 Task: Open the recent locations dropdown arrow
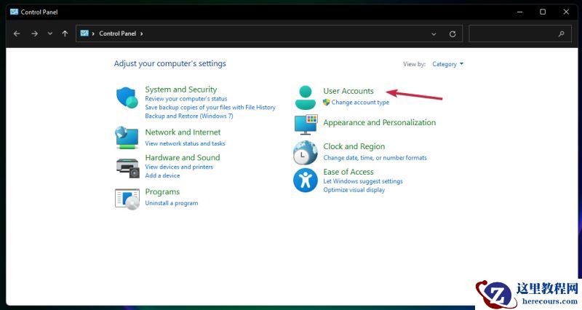49,33
